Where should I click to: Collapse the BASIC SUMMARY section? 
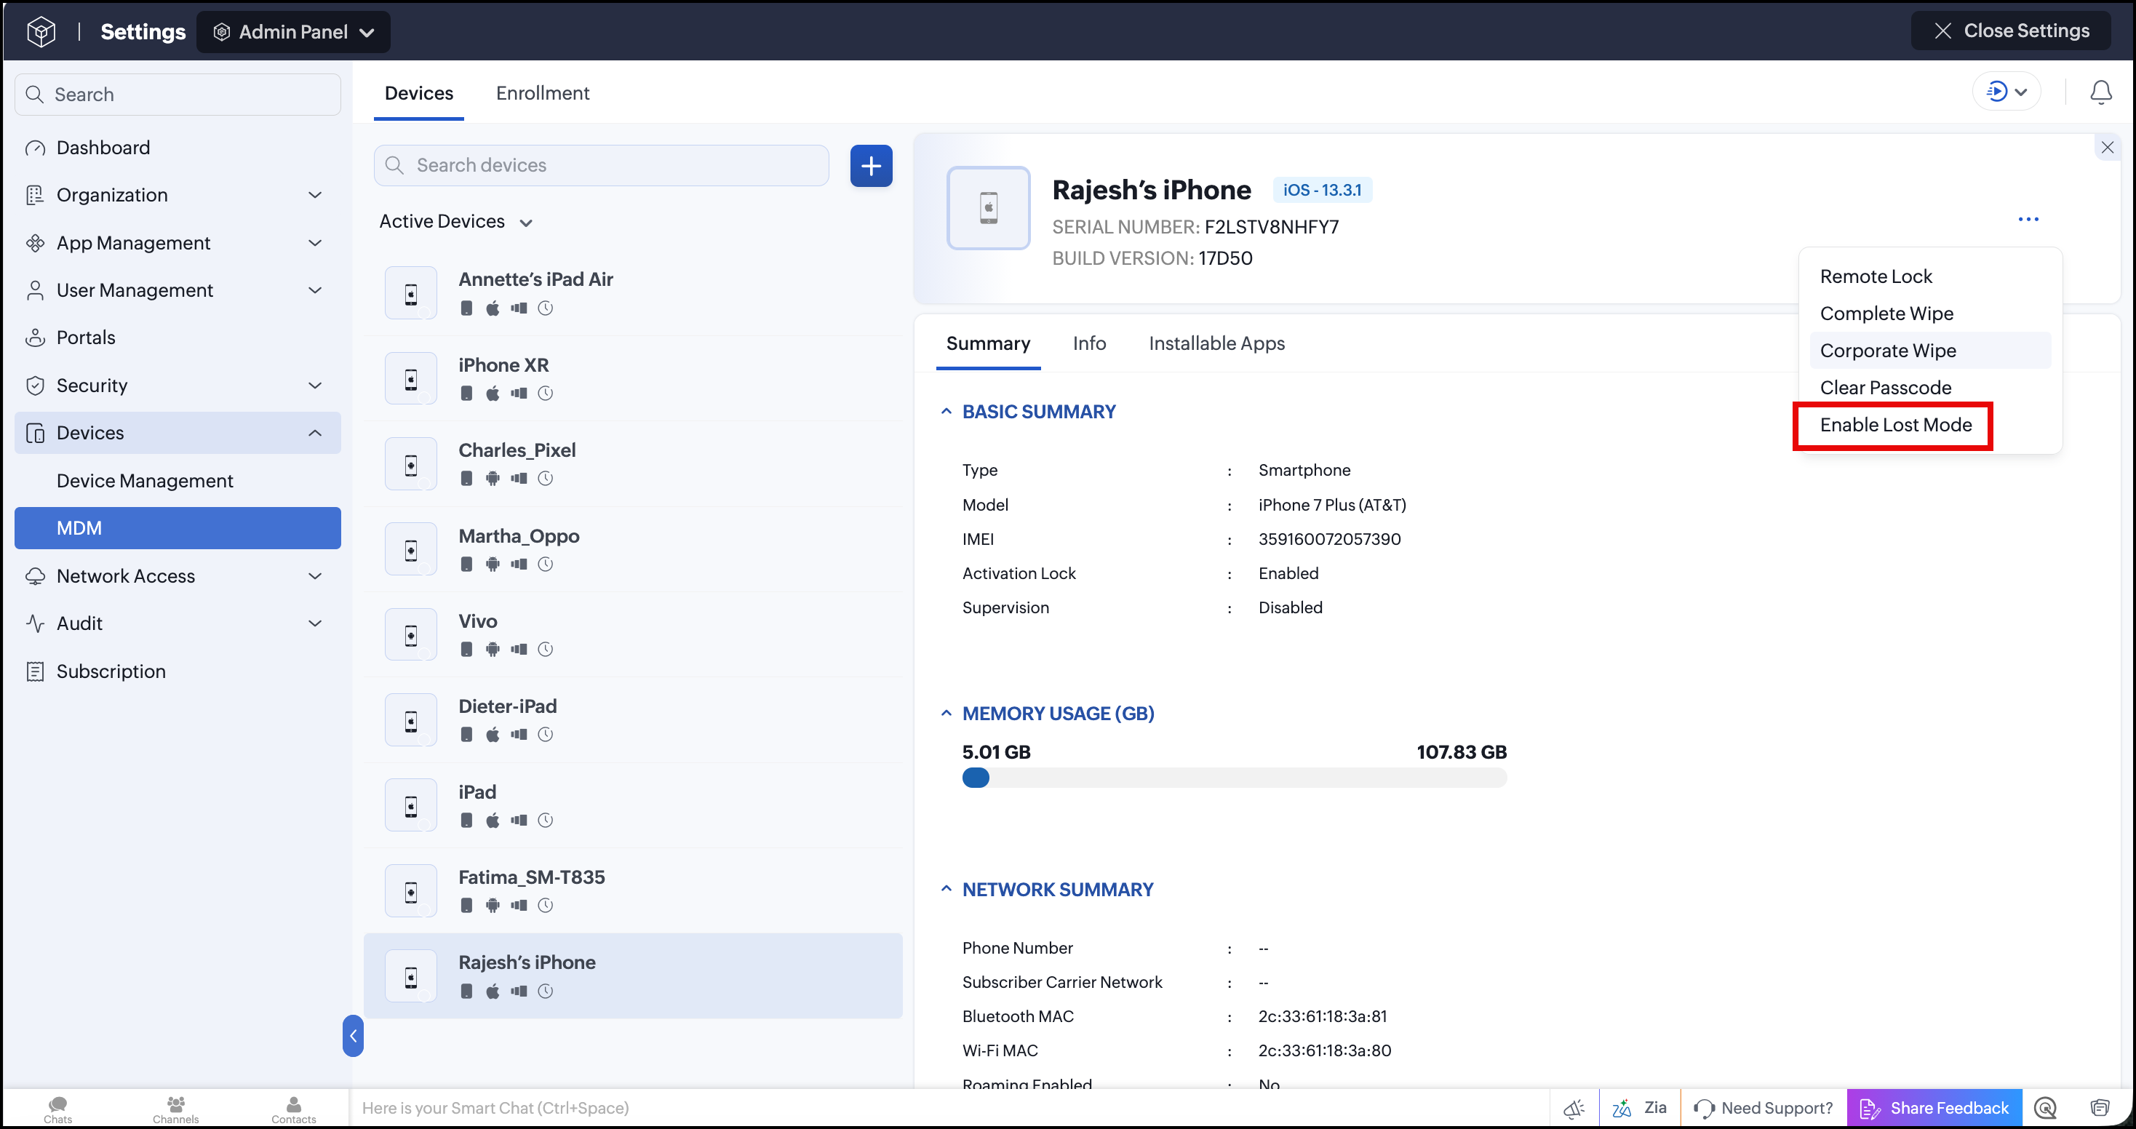(946, 412)
